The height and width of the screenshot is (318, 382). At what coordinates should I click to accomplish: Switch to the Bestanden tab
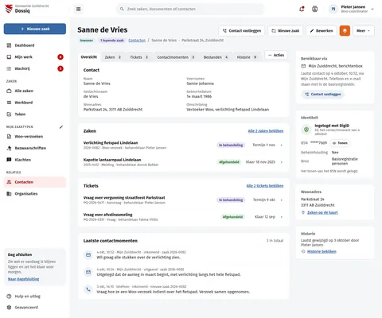click(216, 57)
